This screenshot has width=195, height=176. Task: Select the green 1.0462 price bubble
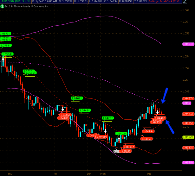pyautogui.click(x=77, y=98)
